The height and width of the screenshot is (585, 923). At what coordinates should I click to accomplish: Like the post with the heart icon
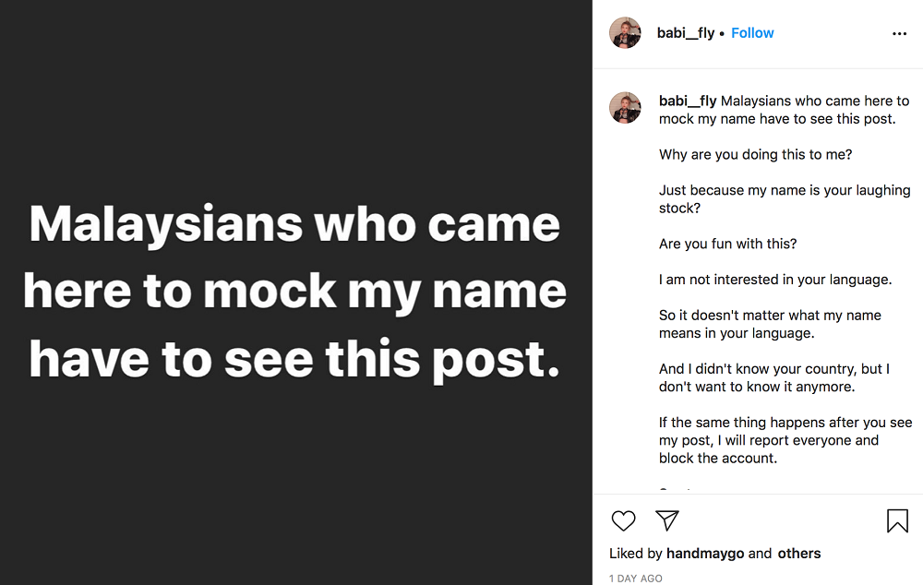pyautogui.click(x=624, y=520)
